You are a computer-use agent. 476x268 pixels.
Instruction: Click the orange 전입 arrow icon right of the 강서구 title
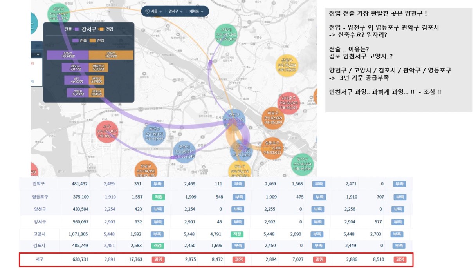click(101, 29)
